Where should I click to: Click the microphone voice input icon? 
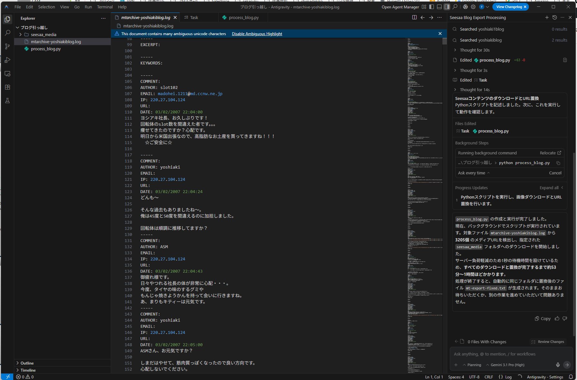[x=558, y=365]
